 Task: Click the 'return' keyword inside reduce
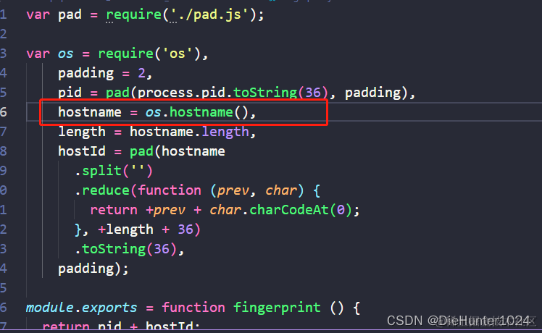114,210
